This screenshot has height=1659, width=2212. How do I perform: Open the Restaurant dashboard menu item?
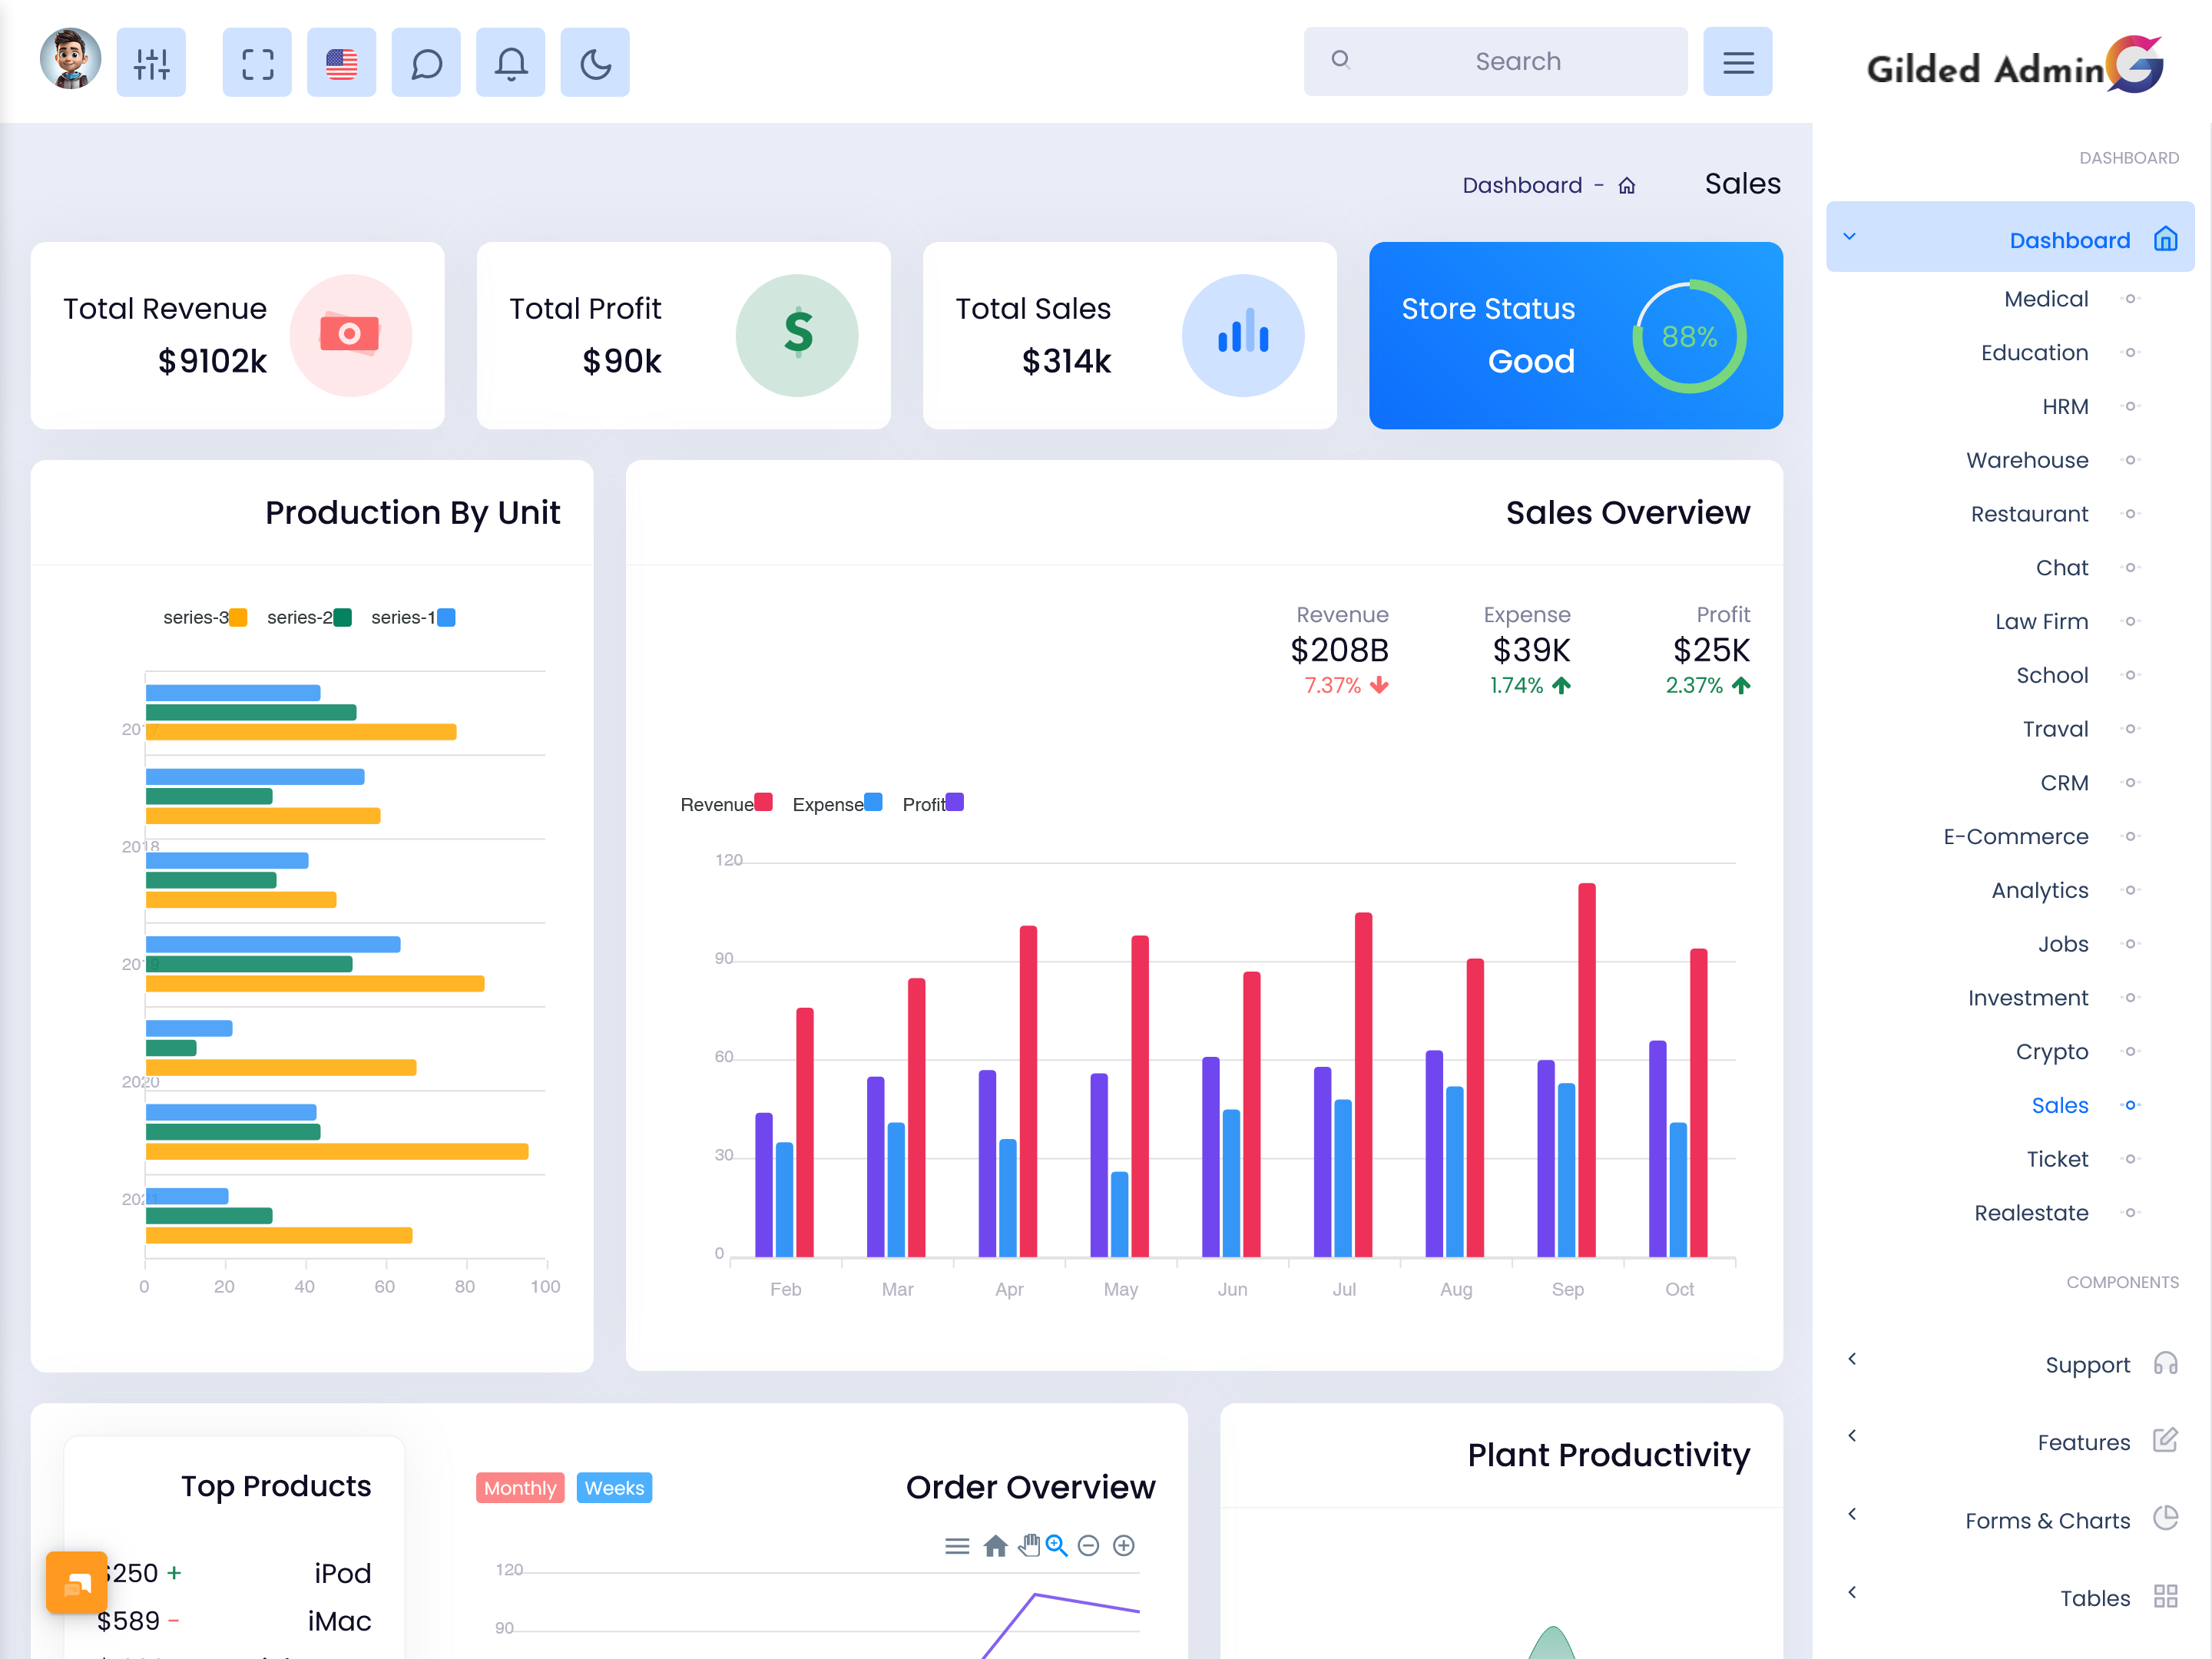pyautogui.click(x=2029, y=514)
